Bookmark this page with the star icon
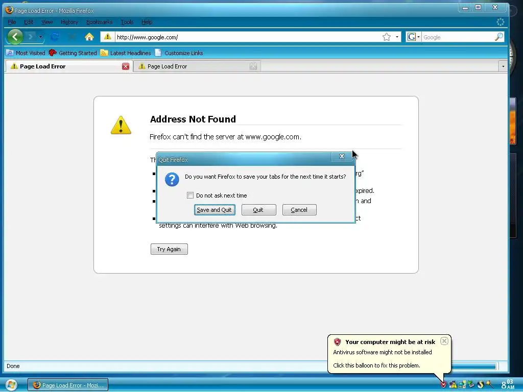Screen dimensions: 523x392 (387, 37)
